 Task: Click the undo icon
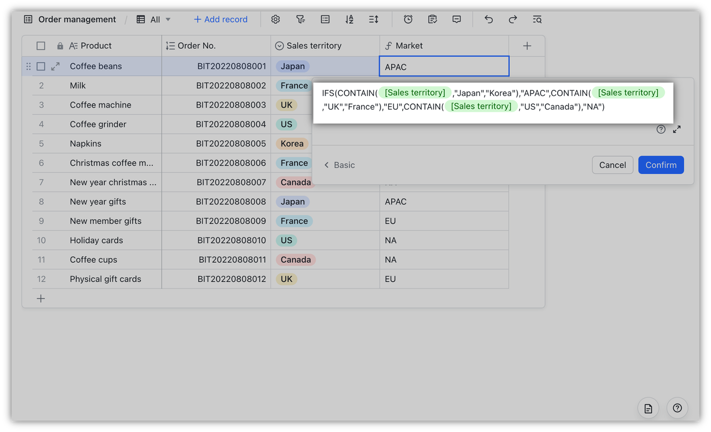point(488,19)
